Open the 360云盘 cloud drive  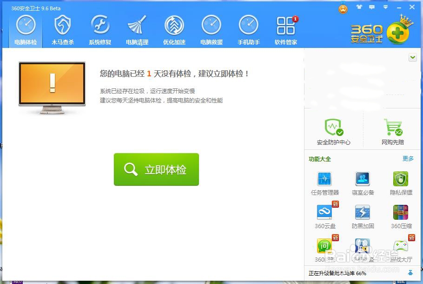[x=324, y=216]
